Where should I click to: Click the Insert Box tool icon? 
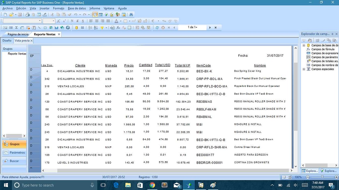tap(45, 28)
